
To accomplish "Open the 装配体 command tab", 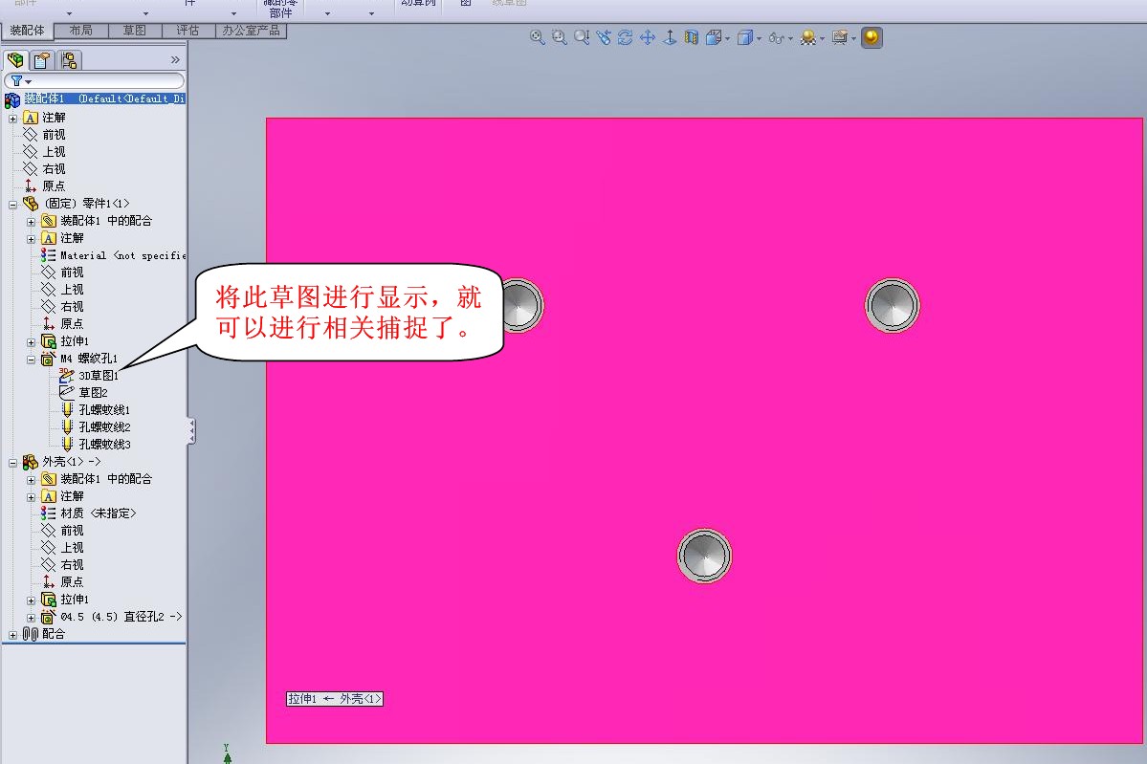I will coord(27,31).
